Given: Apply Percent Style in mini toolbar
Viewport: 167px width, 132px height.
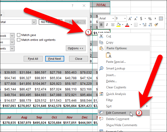Looking at the screenshot, I should [x=150, y=19].
